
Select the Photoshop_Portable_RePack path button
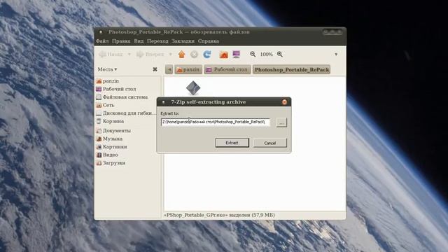pyautogui.click(x=291, y=69)
